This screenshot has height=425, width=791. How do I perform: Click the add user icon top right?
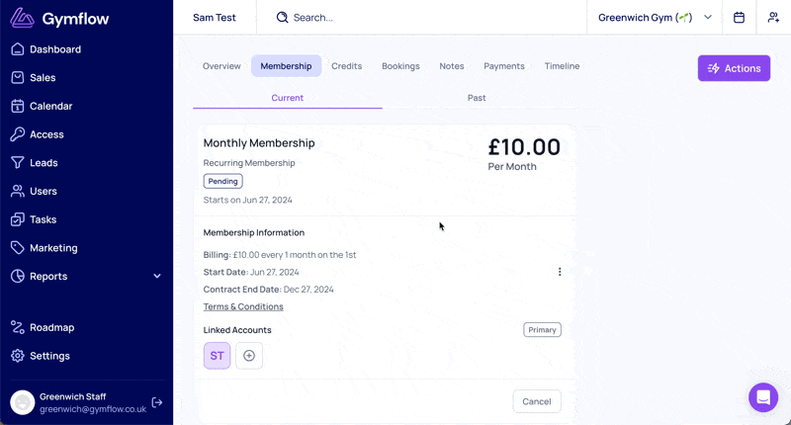[x=773, y=18]
